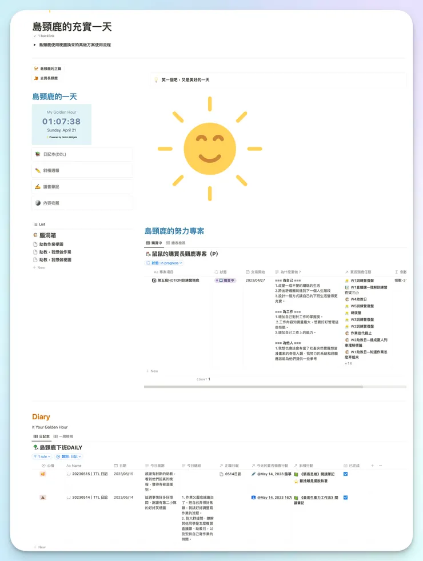Expand the 島頸鹿使用梗圖換來的高級方案使用流程 toggle
The height and width of the screenshot is (561, 423).
(x=35, y=45)
